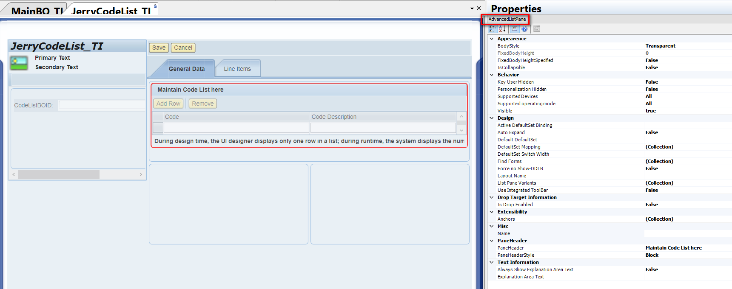This screenshot has width=732, height=289.
Task: Collapse the PaneHeader category
Action: click(492, 241)
